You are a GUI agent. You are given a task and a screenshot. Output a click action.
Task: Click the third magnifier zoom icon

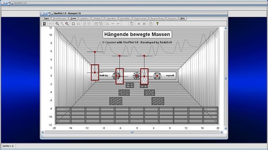click(67, 24)
